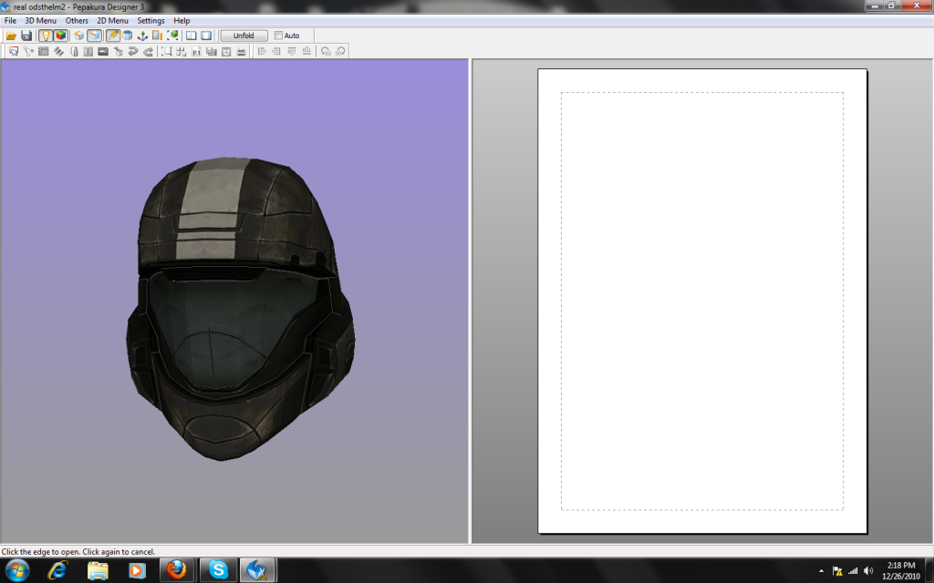Click the blue anchor icon in the toolbar
The image size is (934, 583).
point(142,36)
